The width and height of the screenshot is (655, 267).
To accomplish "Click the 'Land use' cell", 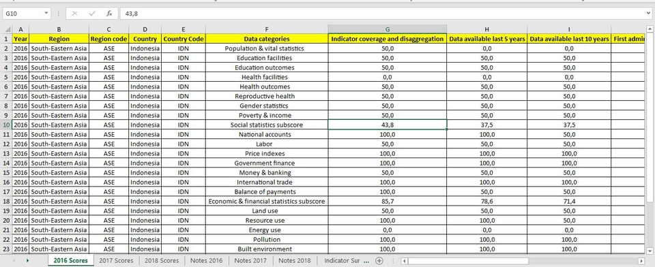I will point(267,211).
